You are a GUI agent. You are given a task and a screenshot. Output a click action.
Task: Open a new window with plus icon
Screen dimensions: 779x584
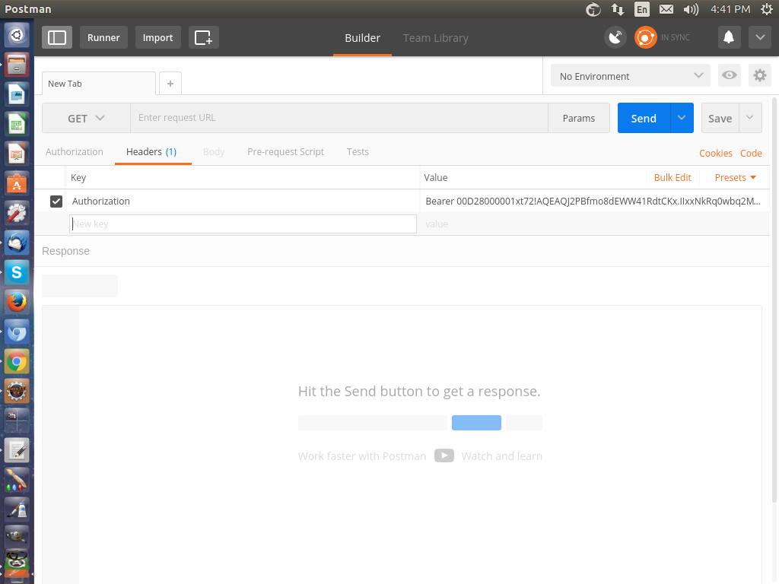coord(203,38)
